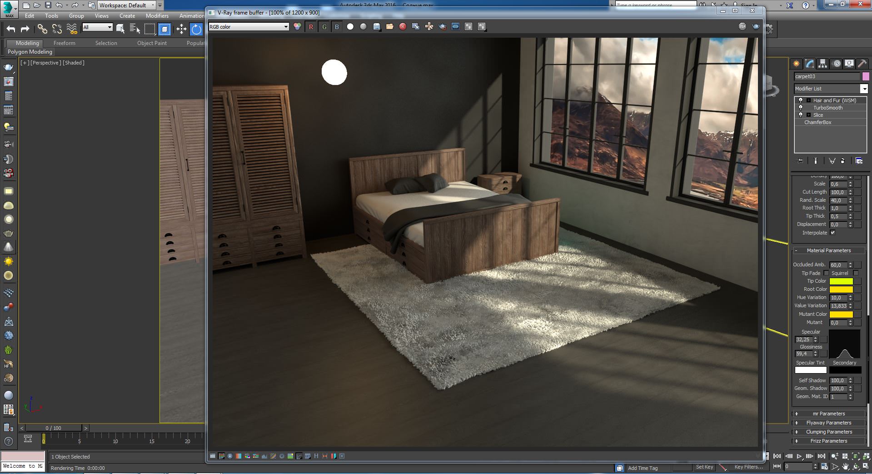The height and width of the screenshot is (474, 872).
Task: Click Play Animation button
Action: coord(799,456)
